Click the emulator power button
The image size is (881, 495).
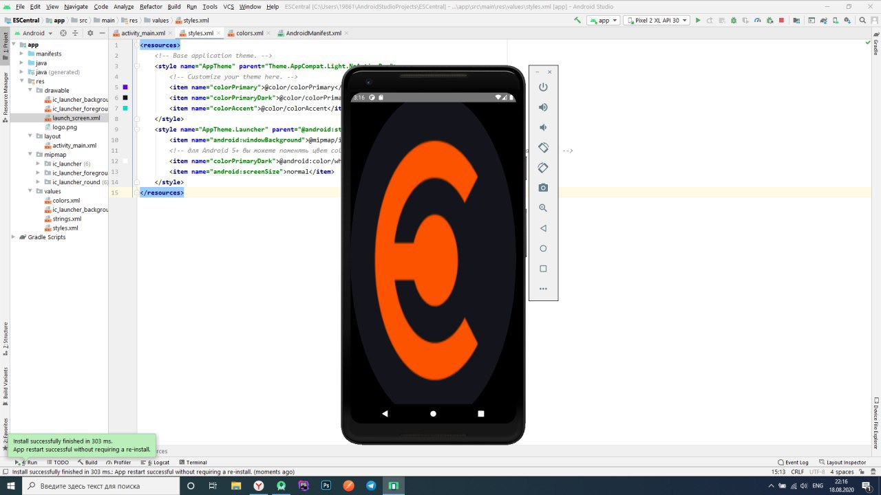click(x=543, y=87)
